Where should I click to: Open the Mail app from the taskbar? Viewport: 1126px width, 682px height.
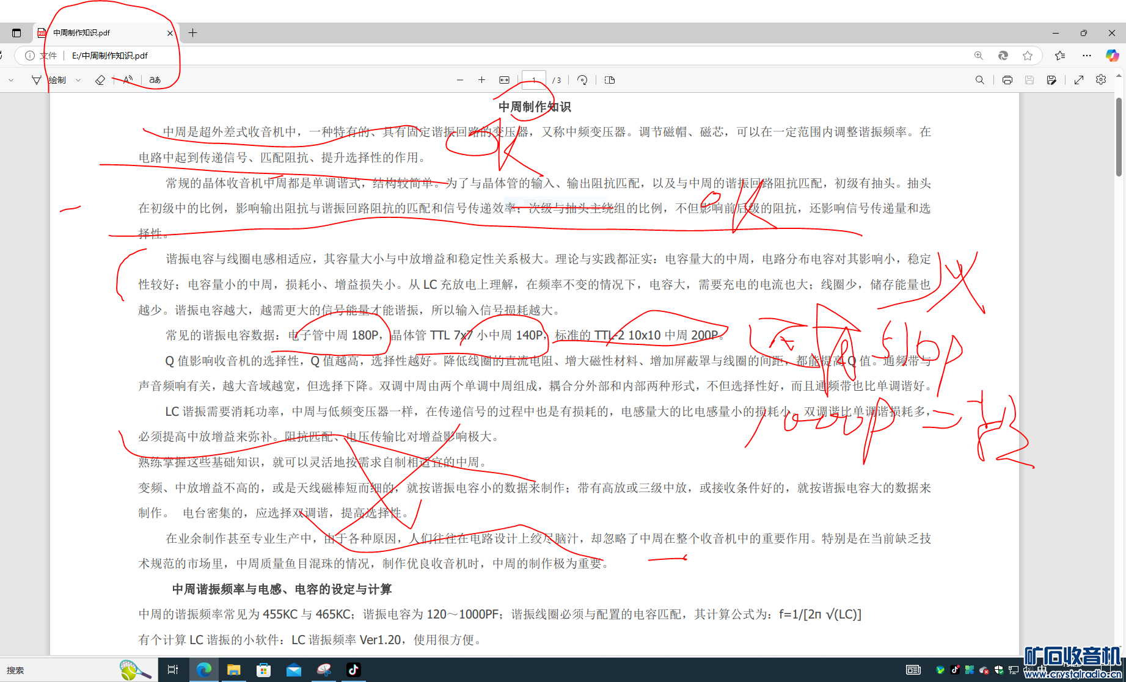tap(294, 670)
